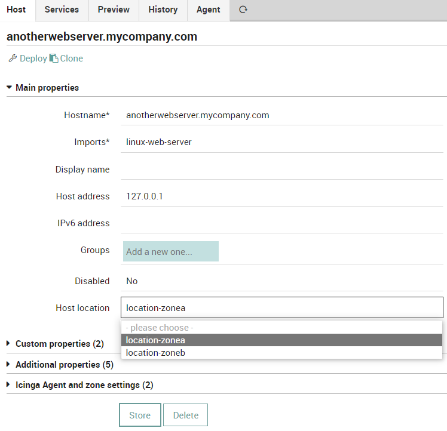The height and width of the screenshot is (431, 447).
Task: Click the Host address input field
Action: pyautogui.click(x=282, y=196)
